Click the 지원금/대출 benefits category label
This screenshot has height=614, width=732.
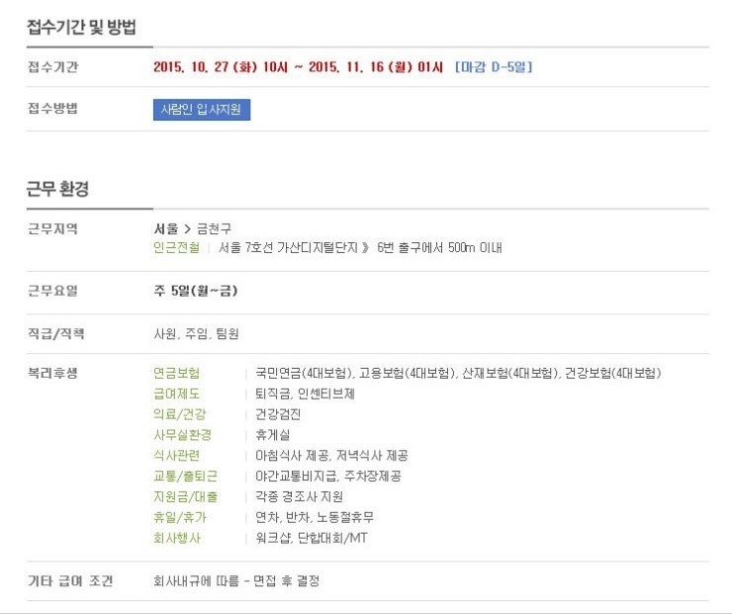(185, 496)
